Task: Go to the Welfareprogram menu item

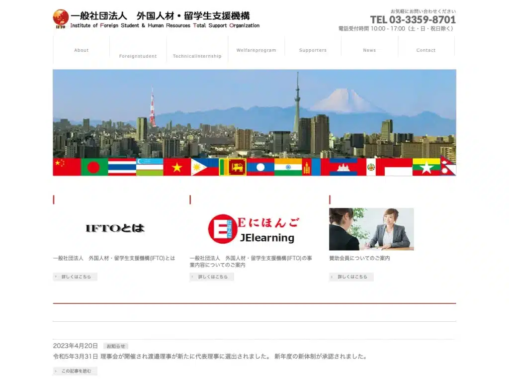Action: 256,50
